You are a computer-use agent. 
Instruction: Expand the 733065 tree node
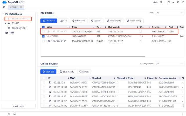click(x=6, y=23)
